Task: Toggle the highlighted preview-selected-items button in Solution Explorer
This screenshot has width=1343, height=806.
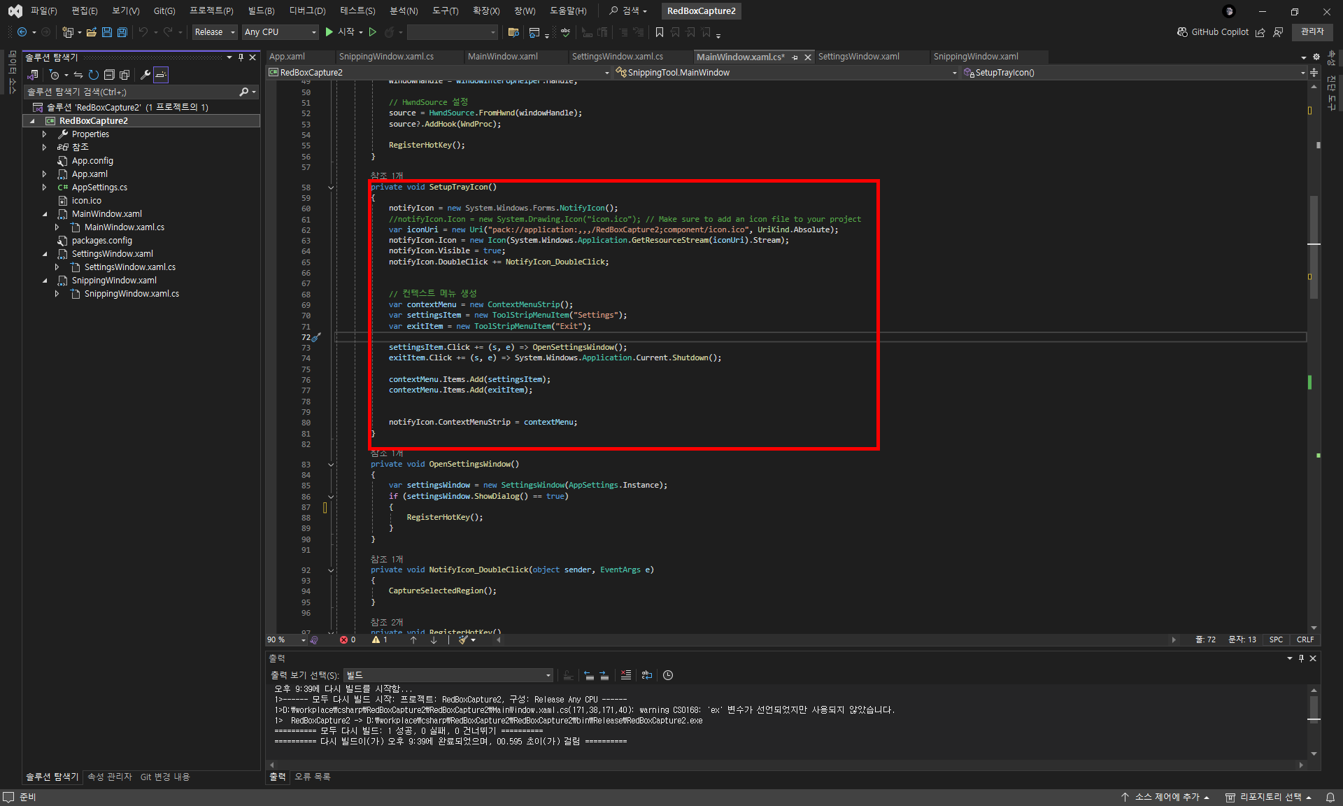Action: coord(161,75)
